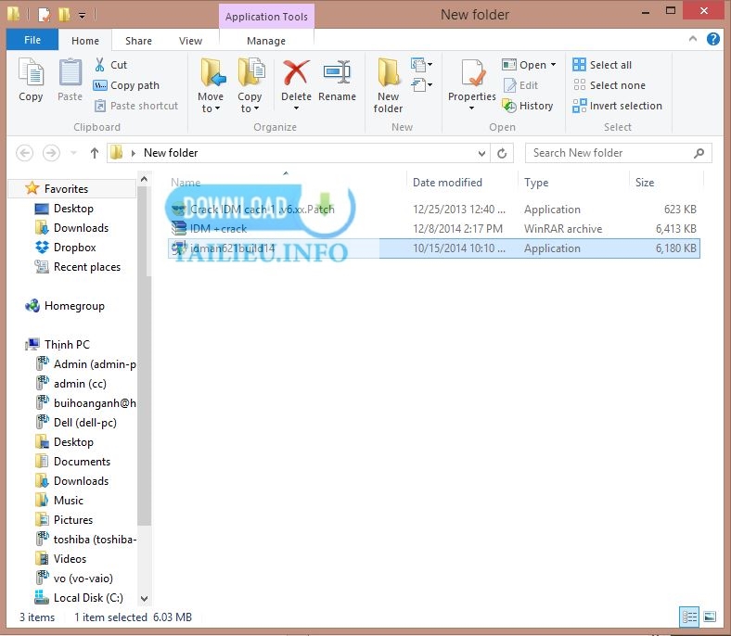The width and height of the screenshot is (731, 636).
Task: Sort by Date modified column
Action: pos(447,183)
